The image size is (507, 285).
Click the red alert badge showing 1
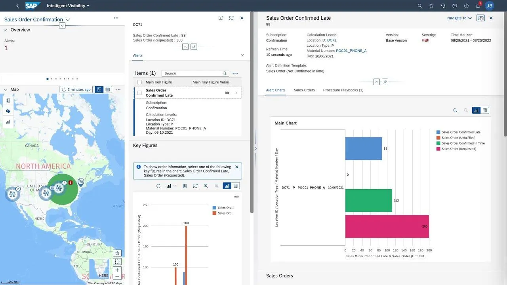click(71, 182)
